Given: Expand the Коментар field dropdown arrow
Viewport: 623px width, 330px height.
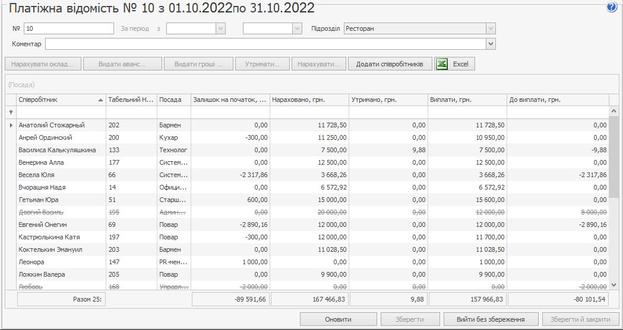Looking at the screenshot, I should click(490, 44).
